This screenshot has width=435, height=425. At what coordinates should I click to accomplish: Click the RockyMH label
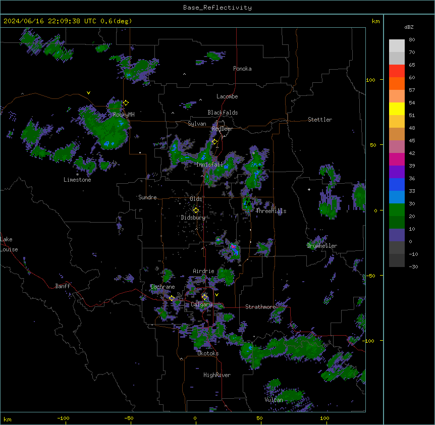[x=124, y=115]
